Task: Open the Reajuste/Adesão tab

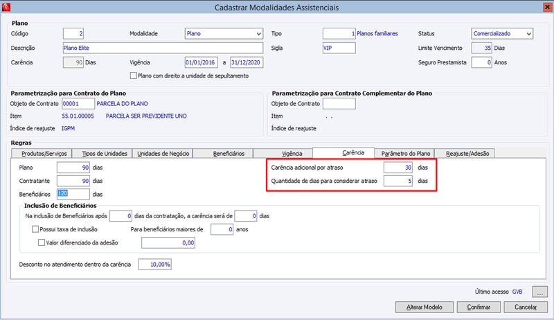Action: coord(465,154)
